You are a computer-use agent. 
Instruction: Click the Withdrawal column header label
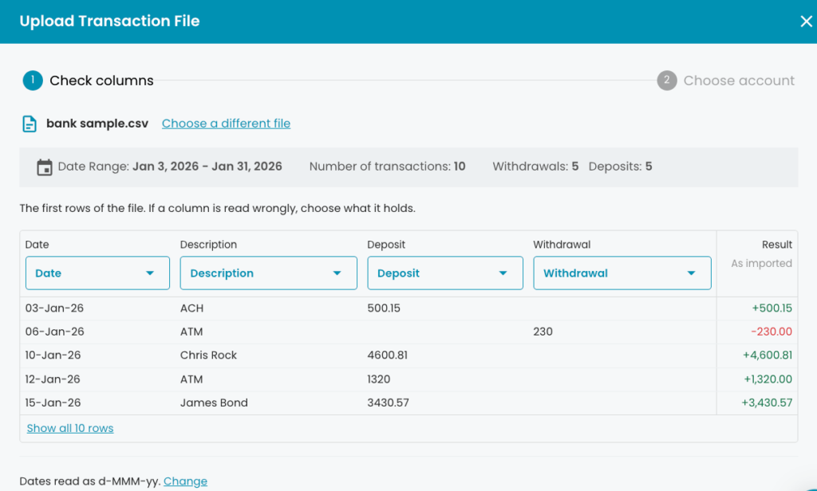click(x=562, y=245)
